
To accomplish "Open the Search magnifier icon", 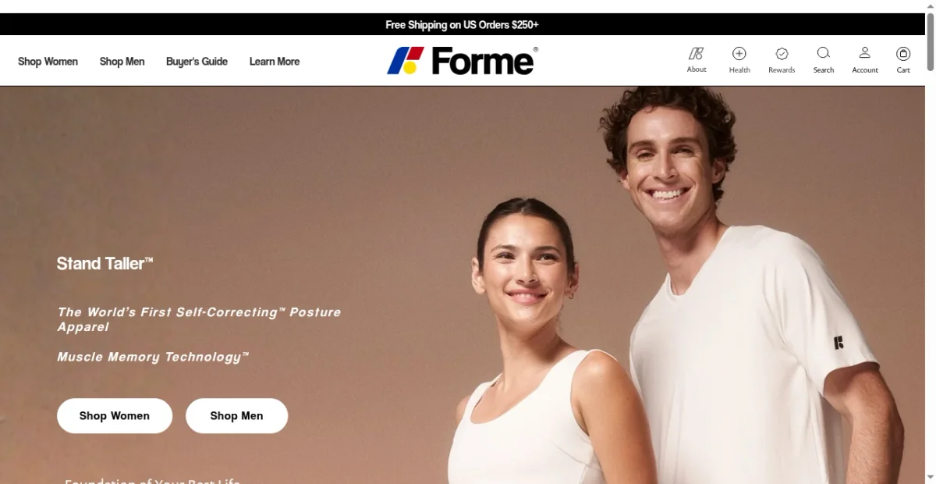I will [x=824, y=53].
